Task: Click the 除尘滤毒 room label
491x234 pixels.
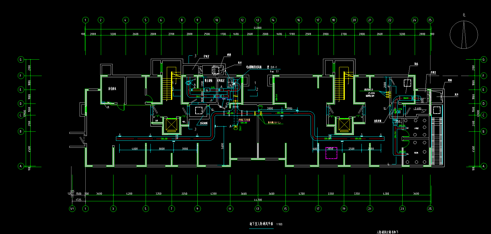Action: pos(209,81)
